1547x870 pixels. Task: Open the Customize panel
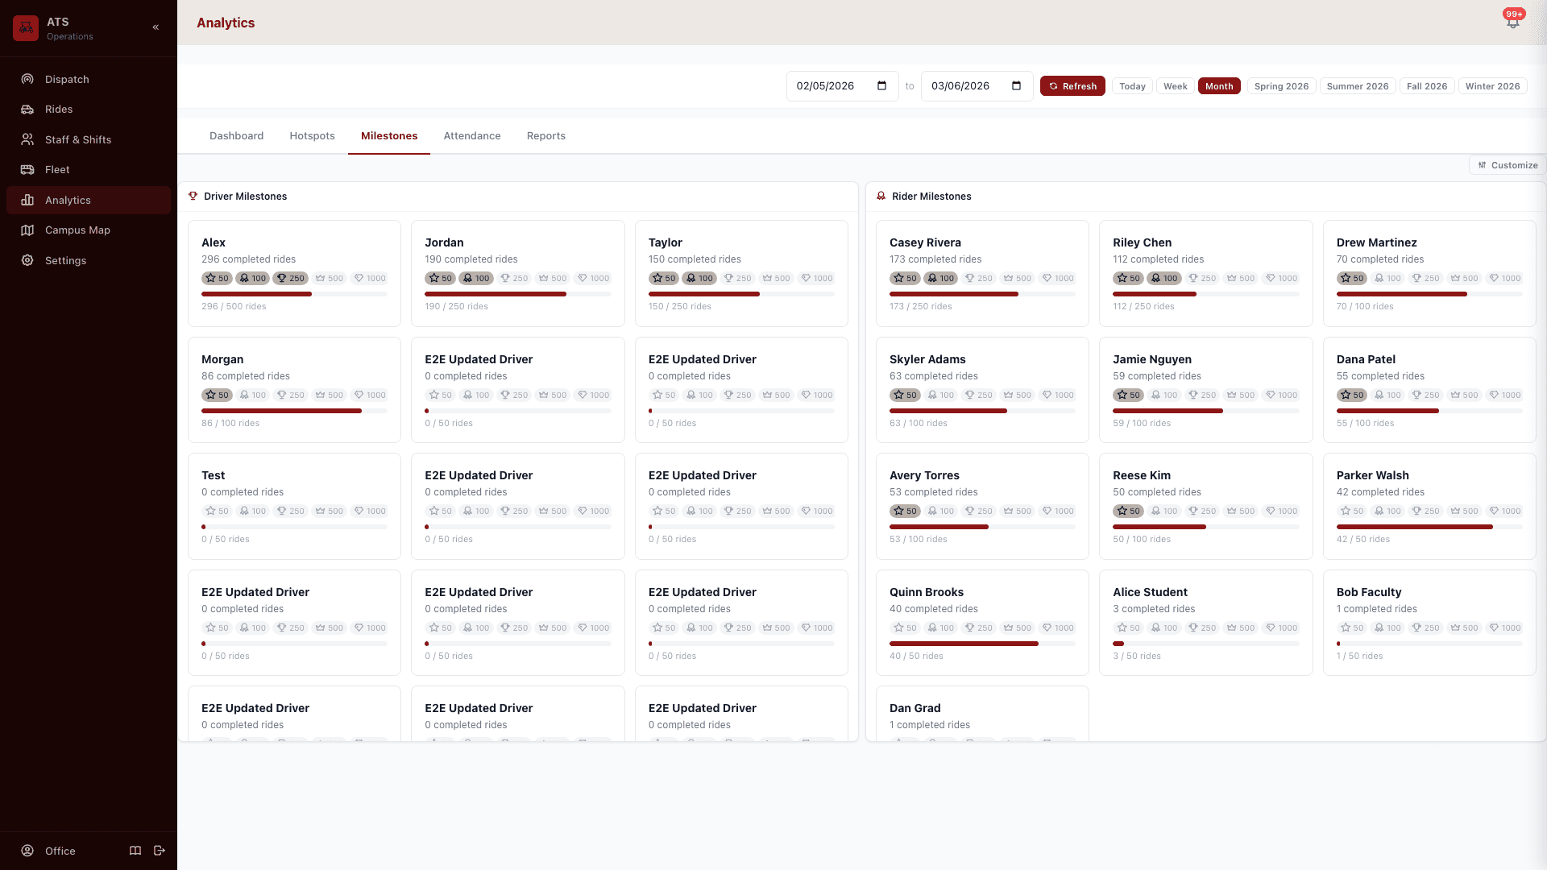pyautogui.click(x=1507, y=165)
